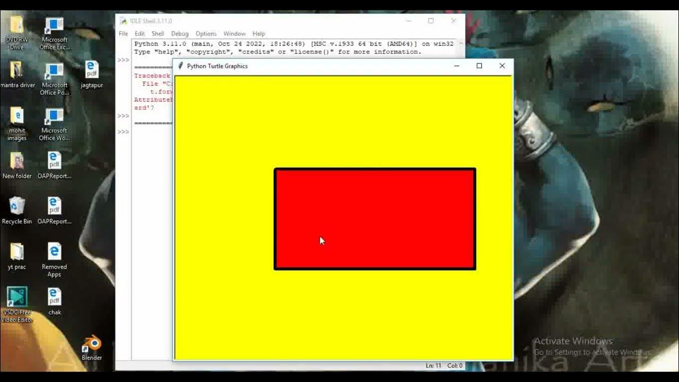Open the Options menu in IDLE Shell
Viewport: 679px width, 382px height.
pos(206,33)
